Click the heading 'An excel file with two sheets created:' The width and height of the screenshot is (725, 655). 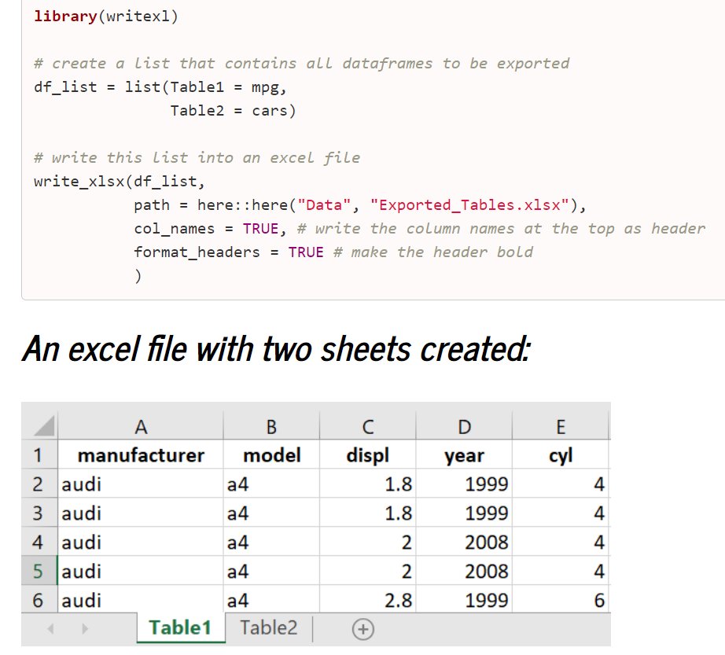[x=277, y=348]
